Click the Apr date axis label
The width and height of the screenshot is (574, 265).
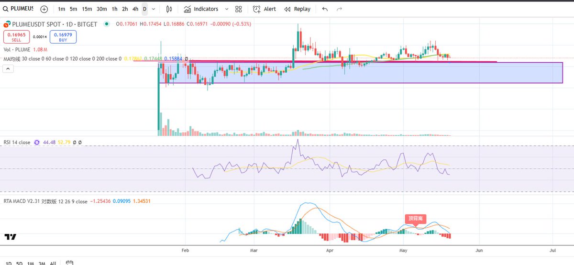pyautogui.click(x=329, y=250)
